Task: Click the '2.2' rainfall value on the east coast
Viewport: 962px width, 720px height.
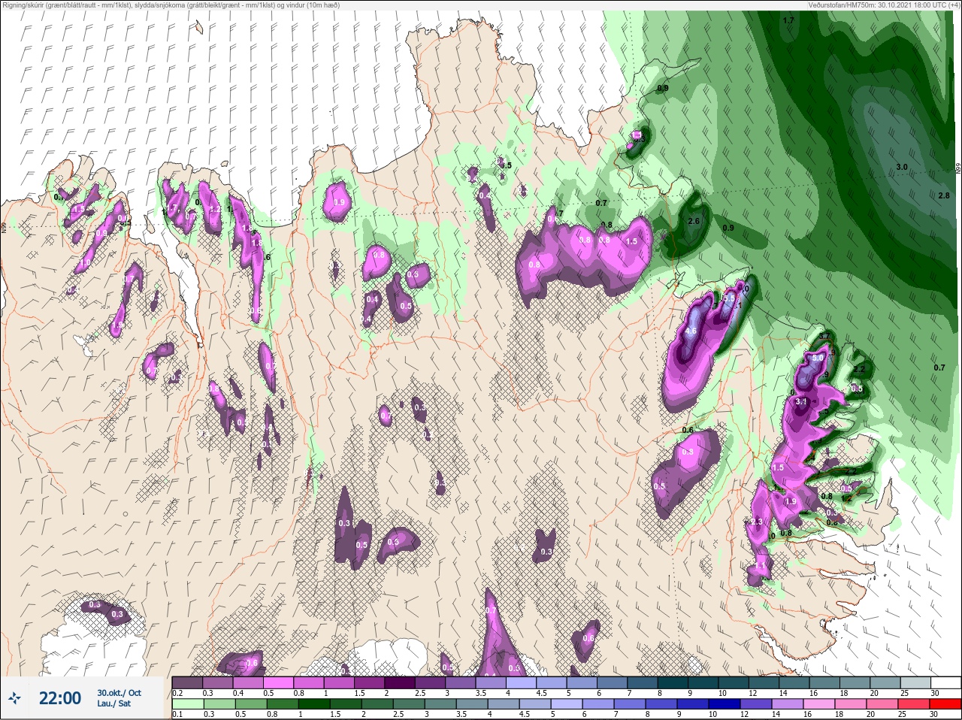Action: (860, 369)
